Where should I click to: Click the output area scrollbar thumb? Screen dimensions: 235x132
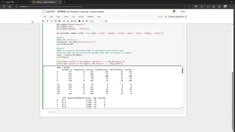pyautogui.click(x=182, y=71)
